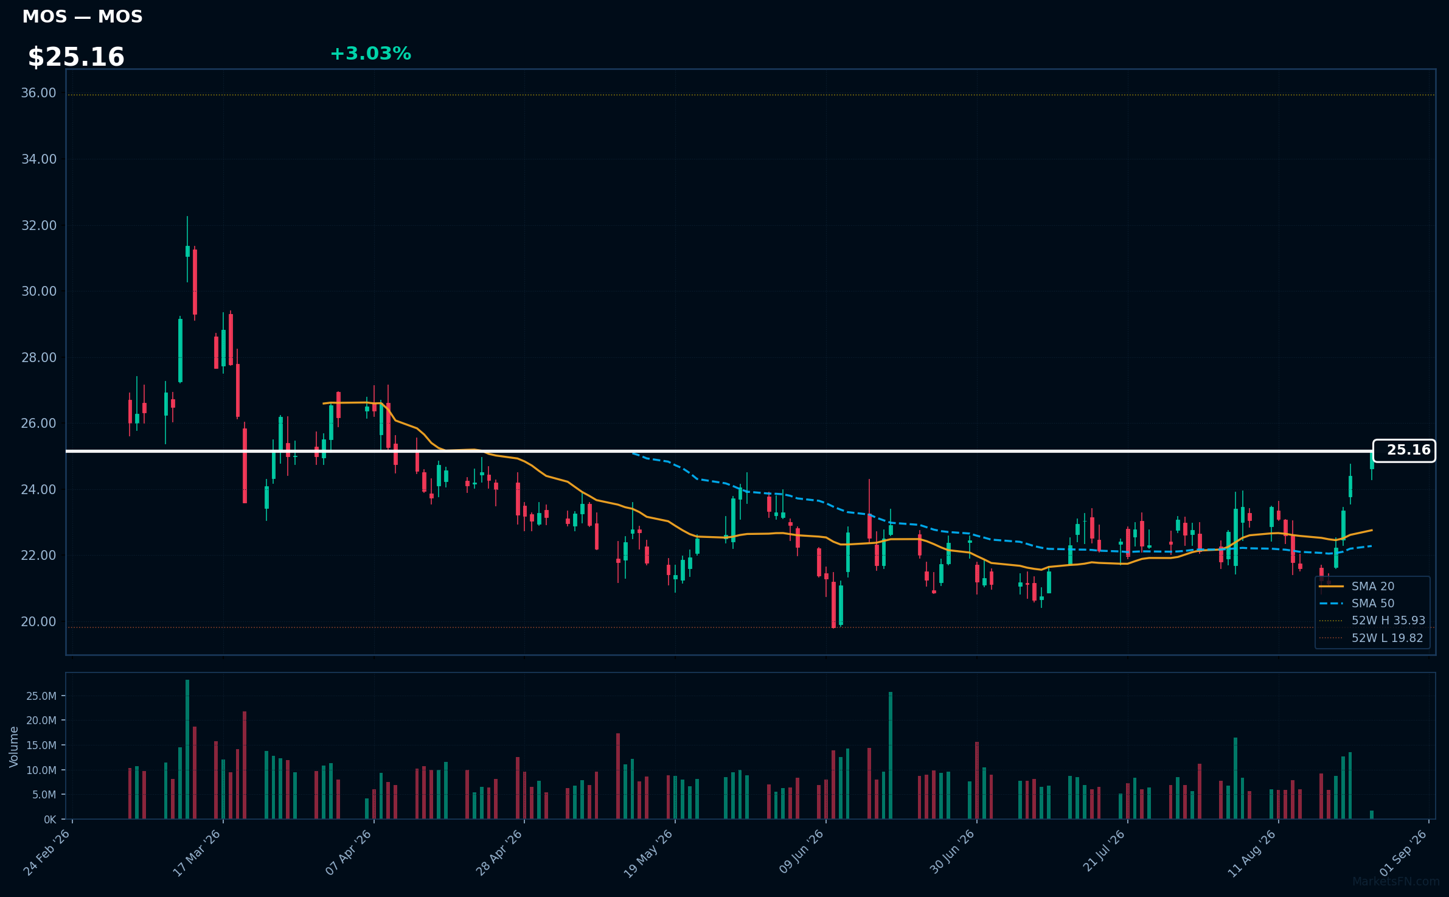1449x897 pixels.
Task: Click the 10.0M volume axis label
Action: (x=41, y=770)
